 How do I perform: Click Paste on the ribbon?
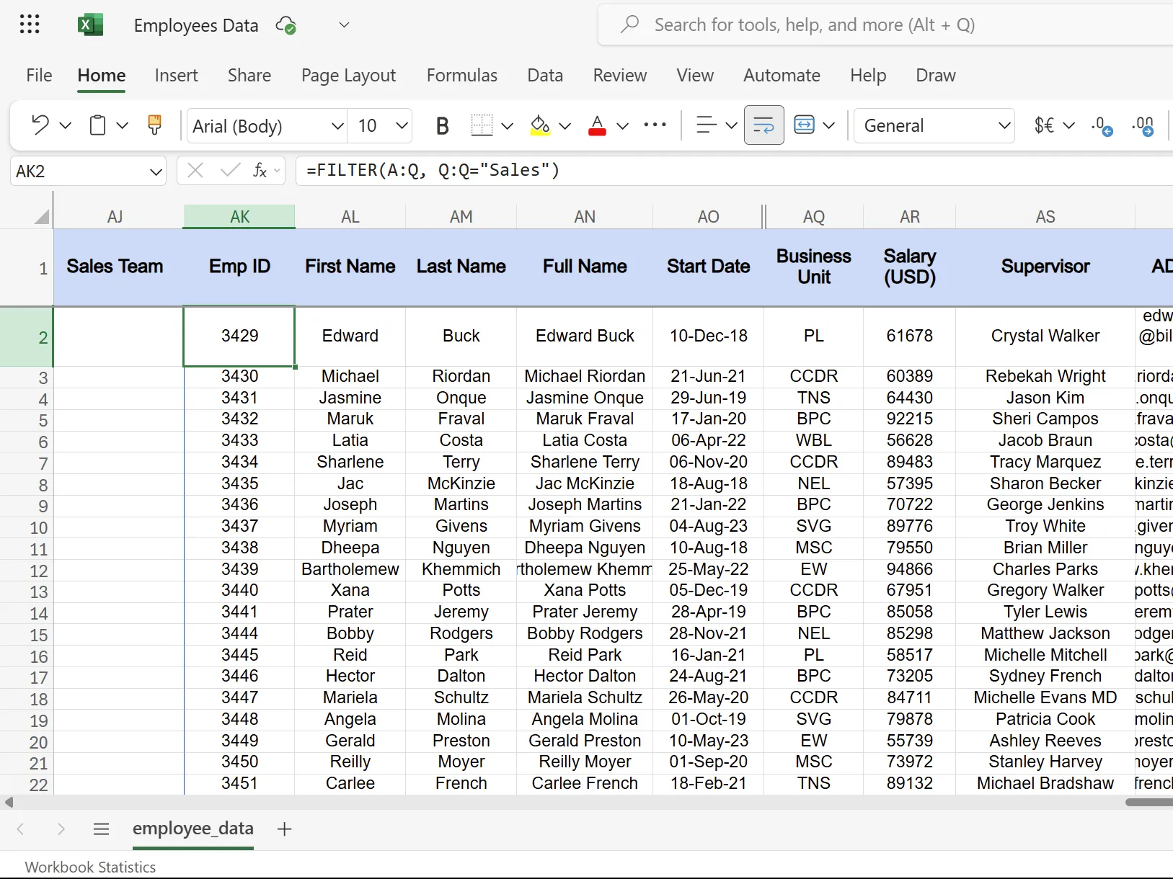tap(97, 125)
